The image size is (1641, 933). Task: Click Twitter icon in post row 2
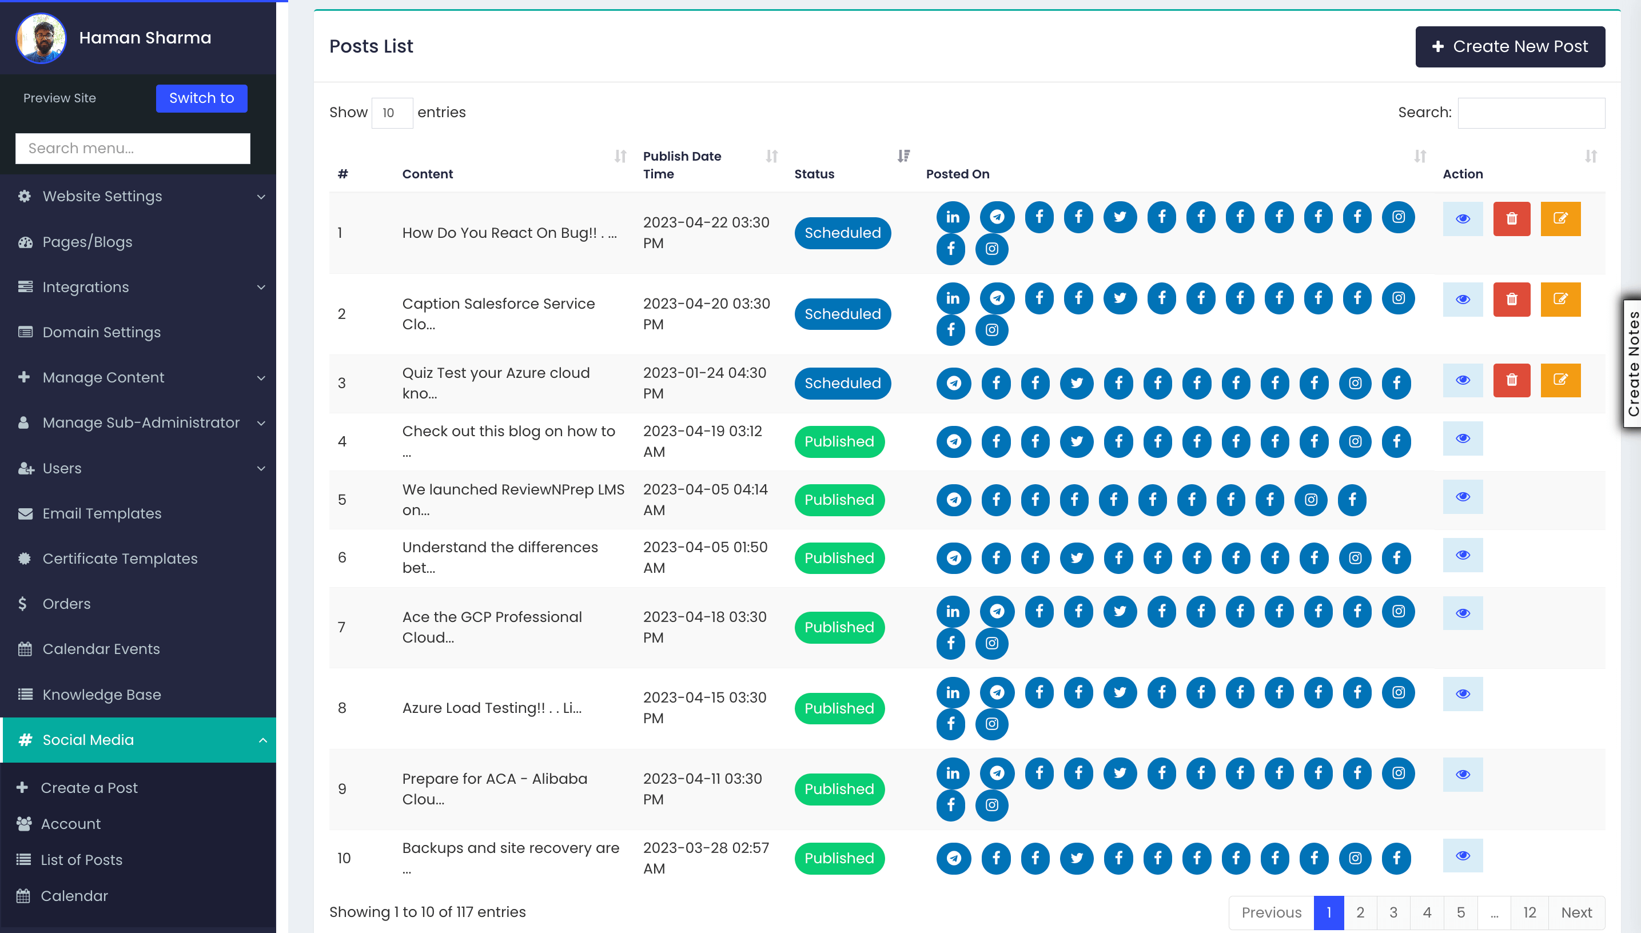pyautogui.click(x=1120, y=298)
